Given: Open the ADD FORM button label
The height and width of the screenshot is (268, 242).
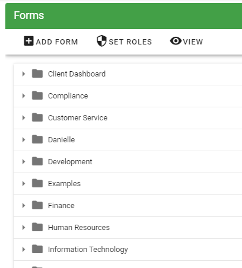Looking at the screenshot, I should (57, 42).
